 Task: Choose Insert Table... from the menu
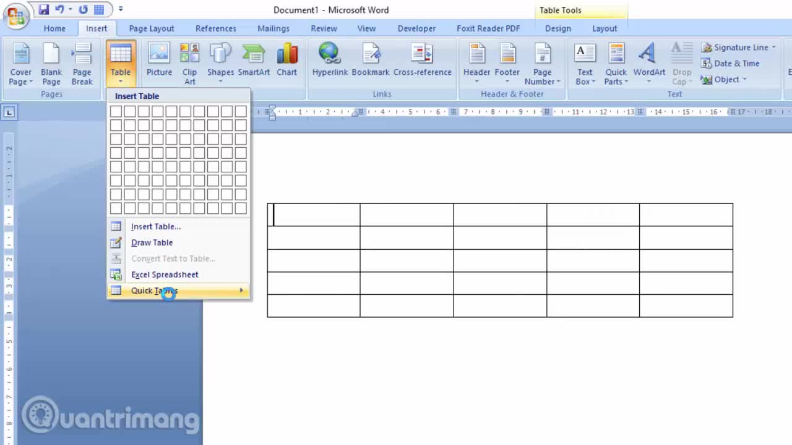(x=179, y=226)
